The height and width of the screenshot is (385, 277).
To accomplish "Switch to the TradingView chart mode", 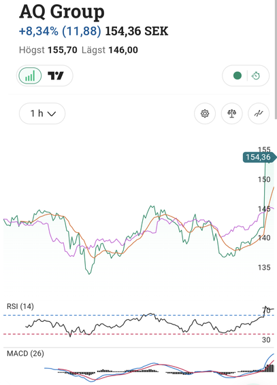I will tap(56, 75).
